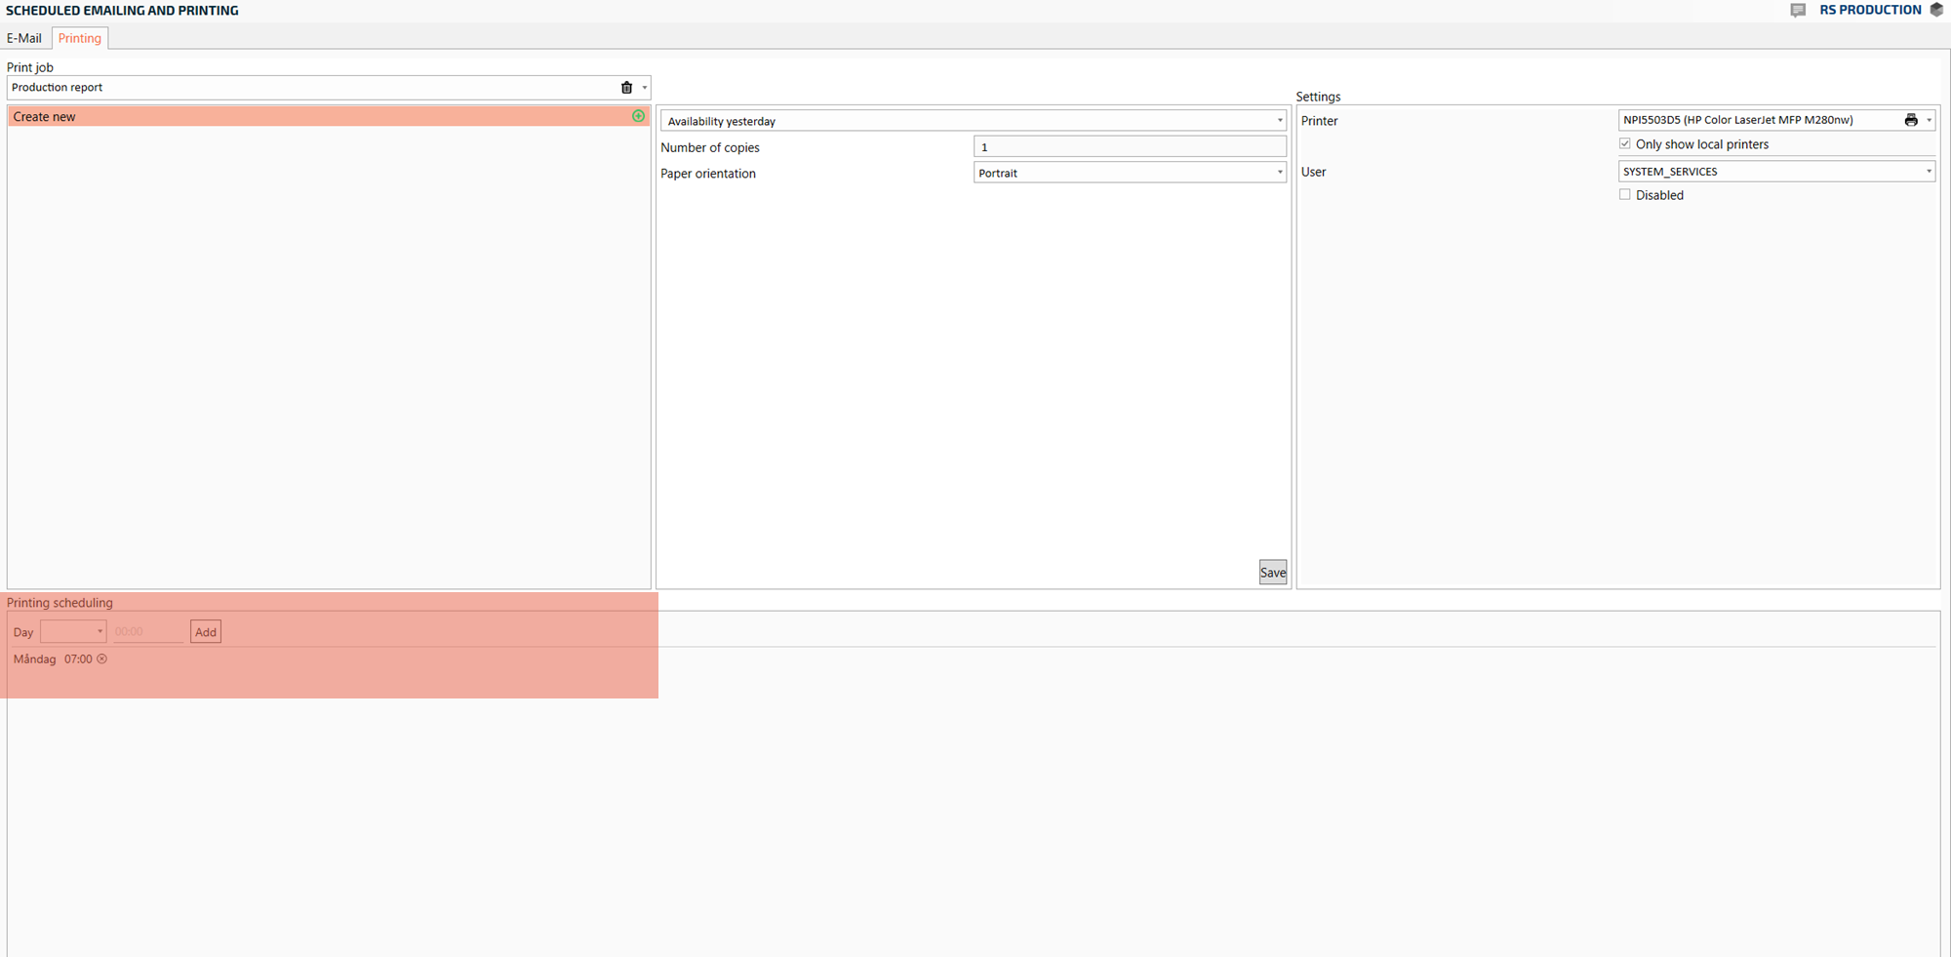The width and height of the screenshot is (1951, 957).
Task: Switch to the E-Mail tab
Action: [24, 38]
